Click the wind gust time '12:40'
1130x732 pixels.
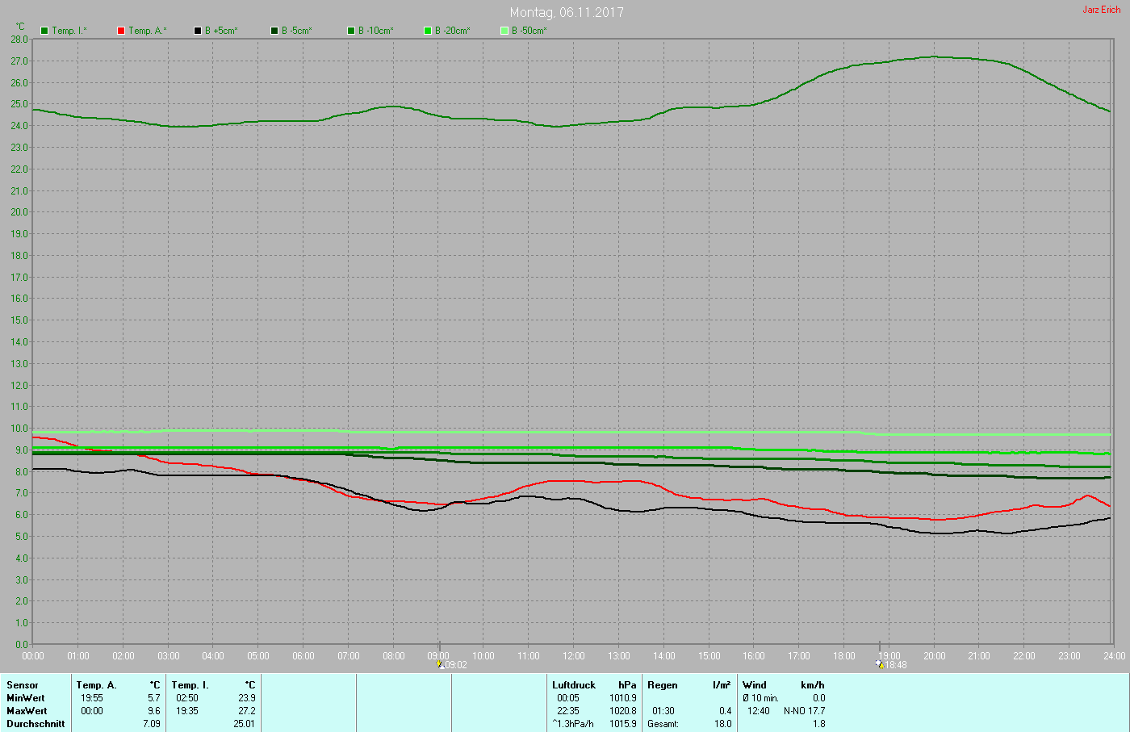tap(759, 711)
